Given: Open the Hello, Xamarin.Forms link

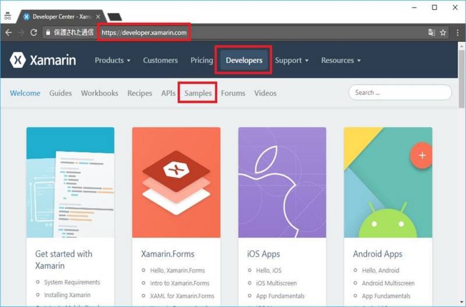Looking at the screenshot, I should click(178, 270).
